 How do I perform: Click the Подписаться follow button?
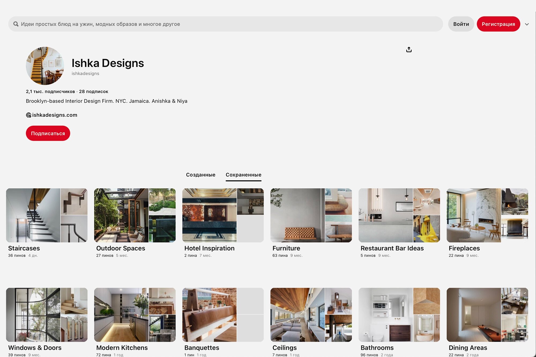pos(48,133)
